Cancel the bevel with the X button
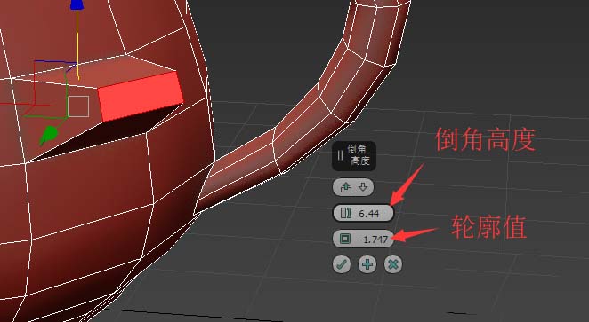This screenshot has width=589, height=322. point(393,264)
